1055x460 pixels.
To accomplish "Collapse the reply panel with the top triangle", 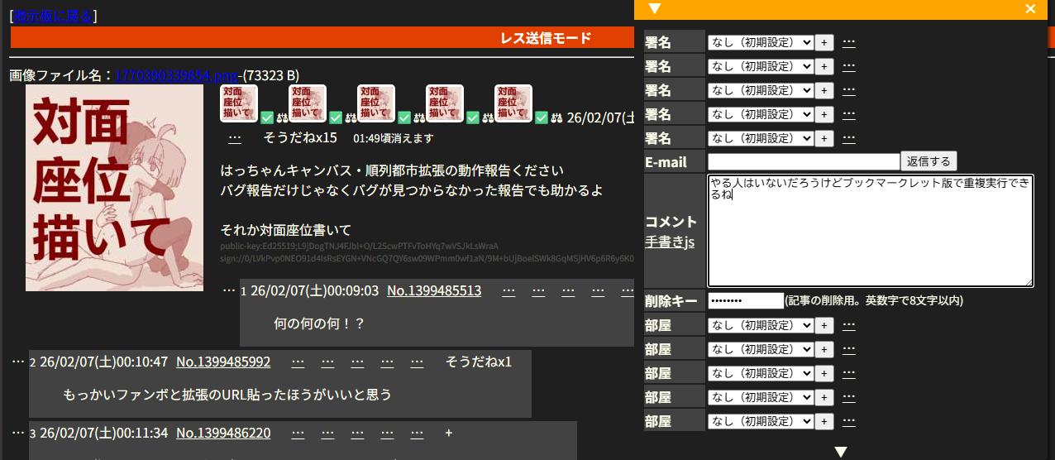I will point(655,9).
